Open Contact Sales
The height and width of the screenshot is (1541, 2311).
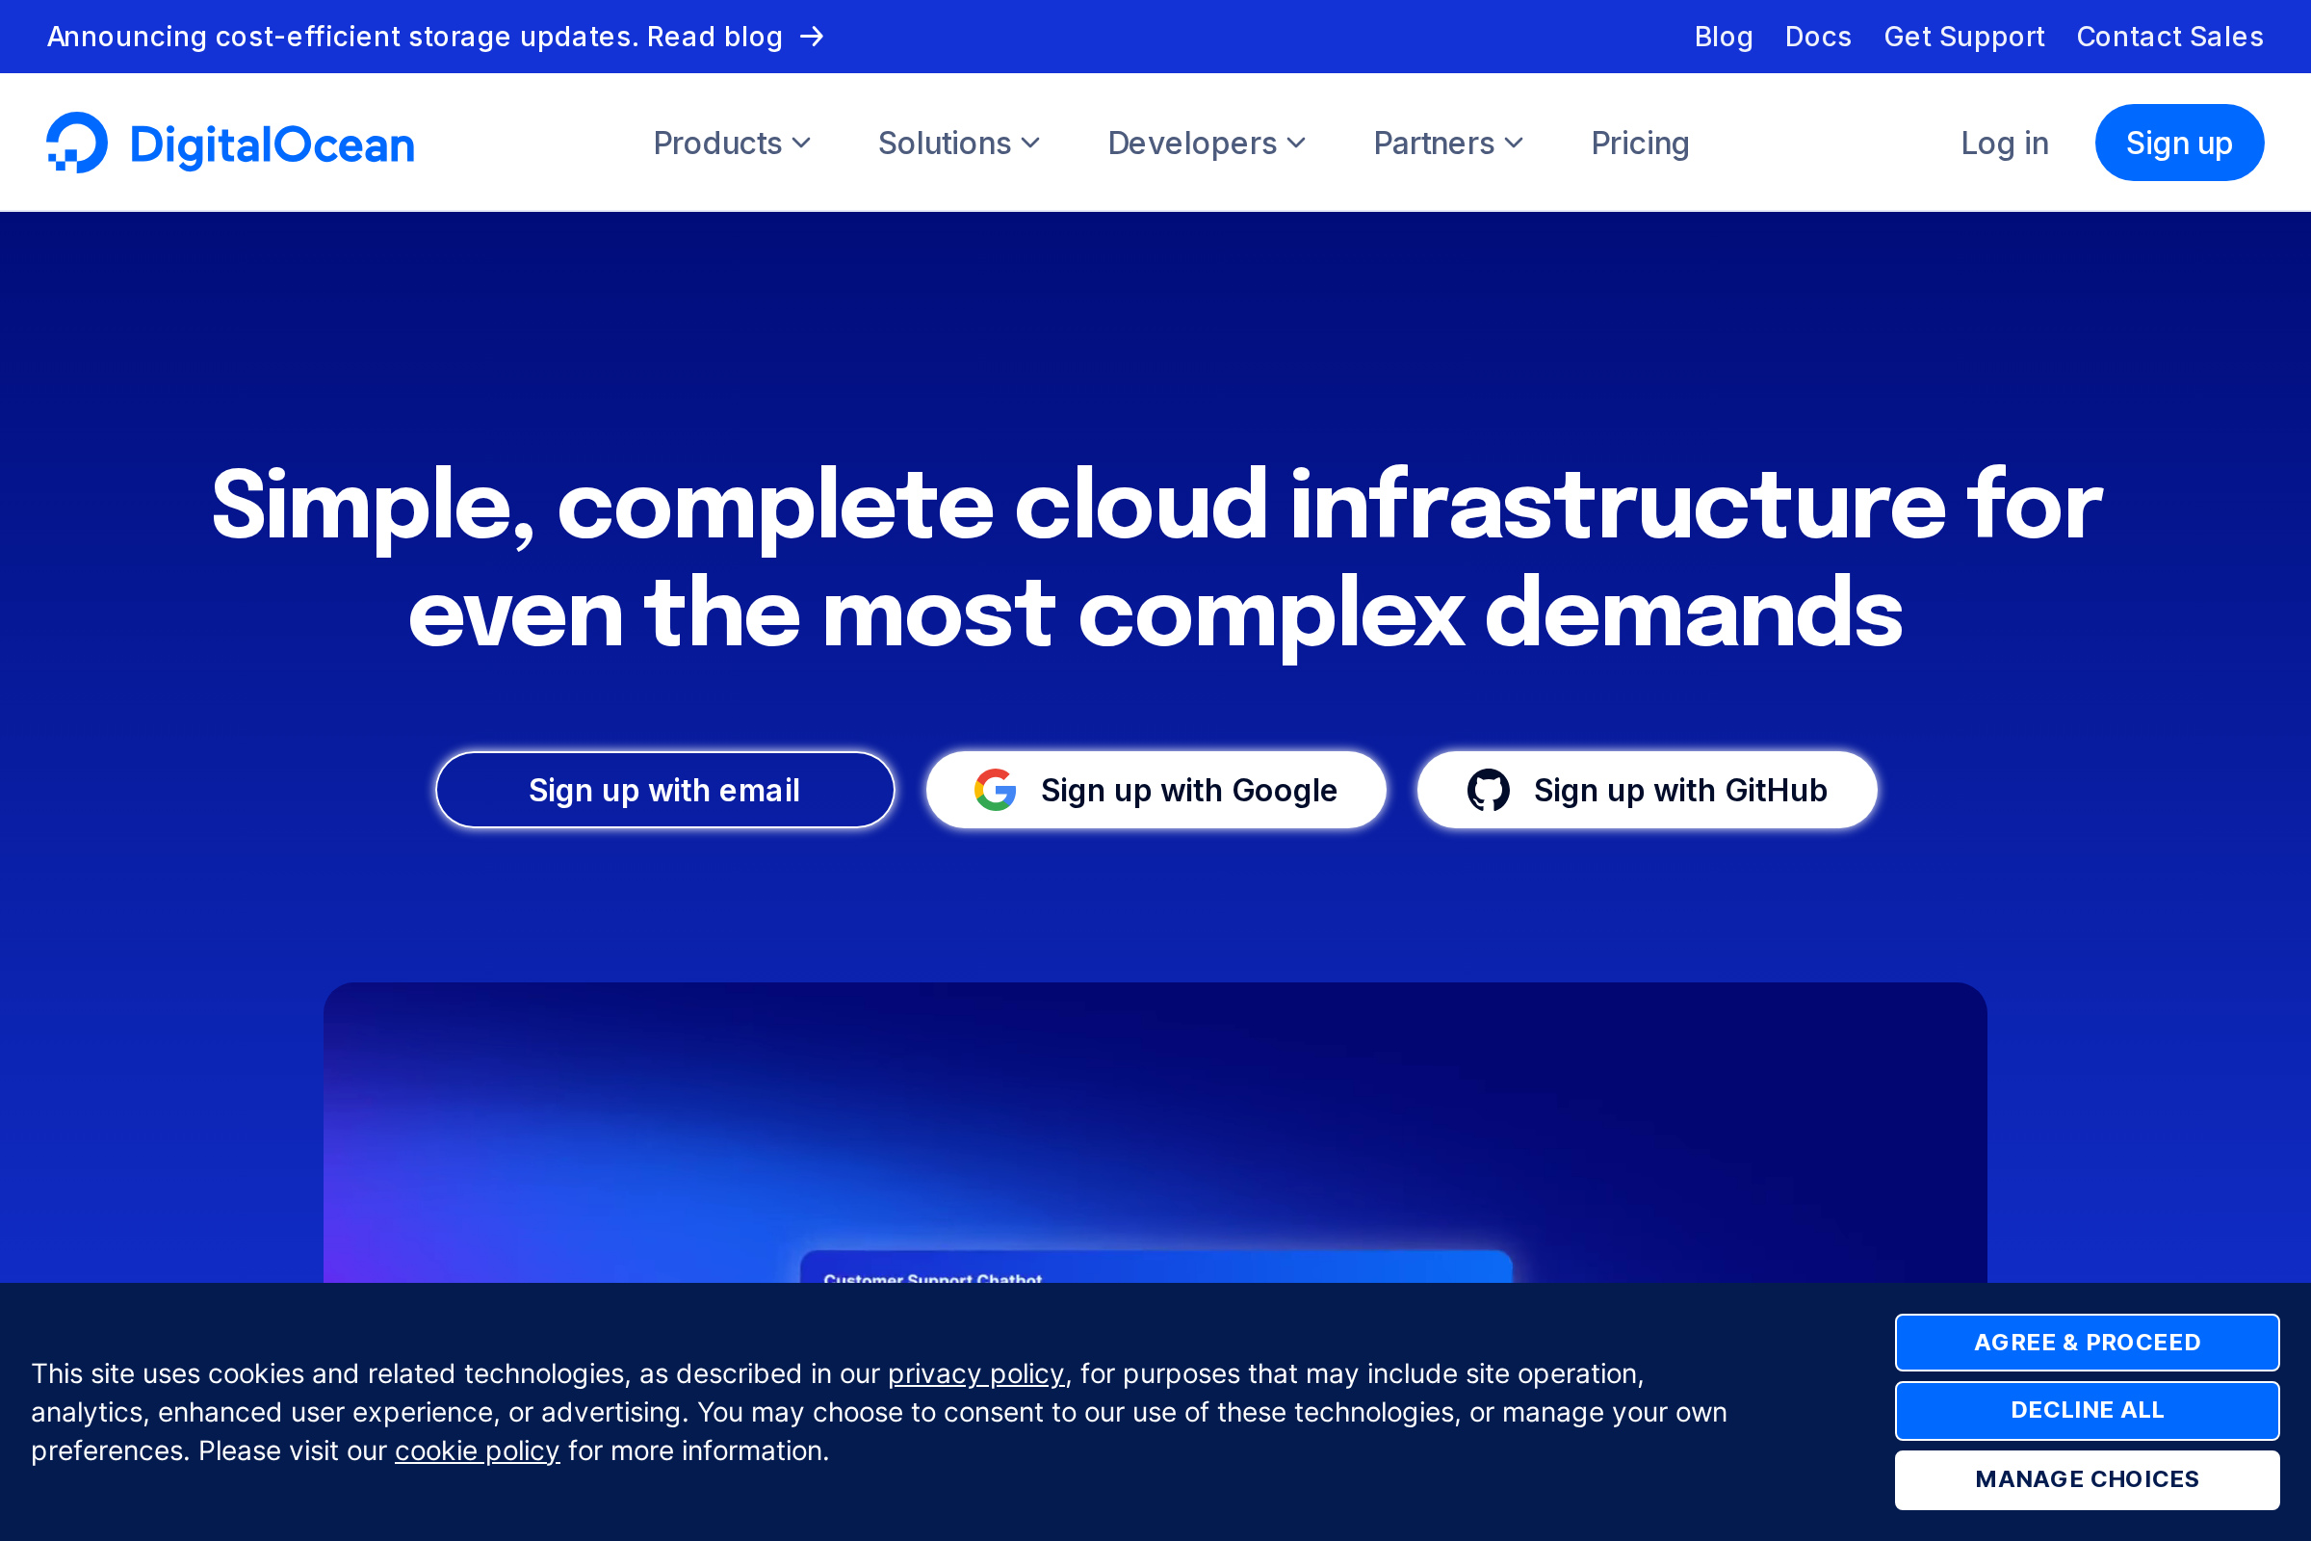[2169, 37]
